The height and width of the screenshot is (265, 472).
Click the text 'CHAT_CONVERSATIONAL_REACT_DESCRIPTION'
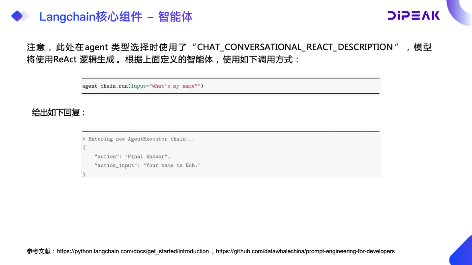pyautogui.click(x=295, y=47)
